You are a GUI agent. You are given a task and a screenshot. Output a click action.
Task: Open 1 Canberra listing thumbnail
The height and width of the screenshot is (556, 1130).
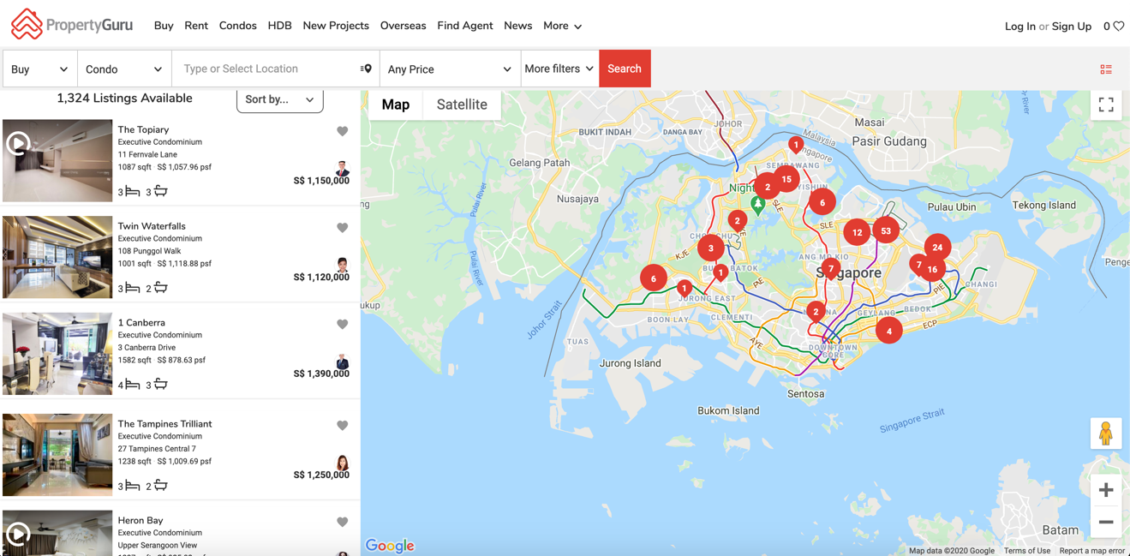tap(57, 354)
